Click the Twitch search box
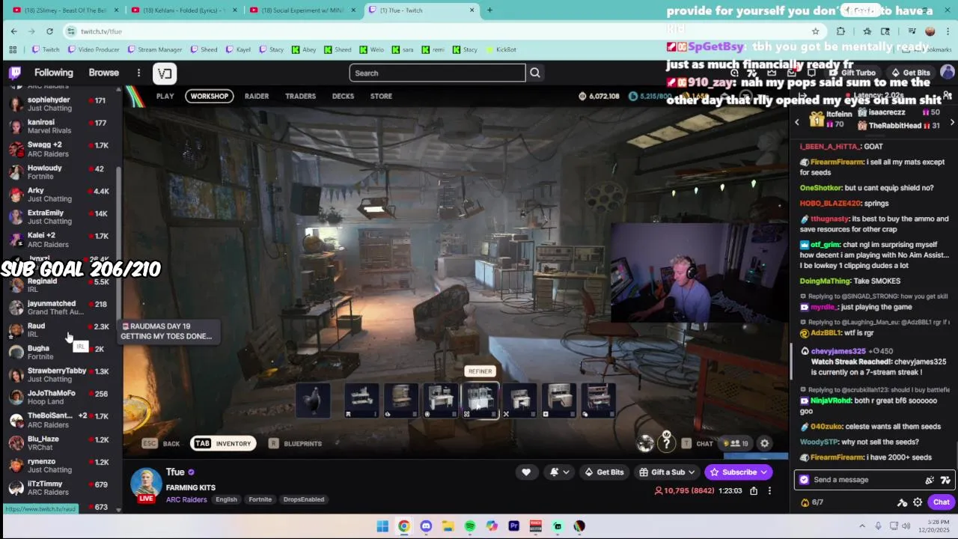 (437, 73)
